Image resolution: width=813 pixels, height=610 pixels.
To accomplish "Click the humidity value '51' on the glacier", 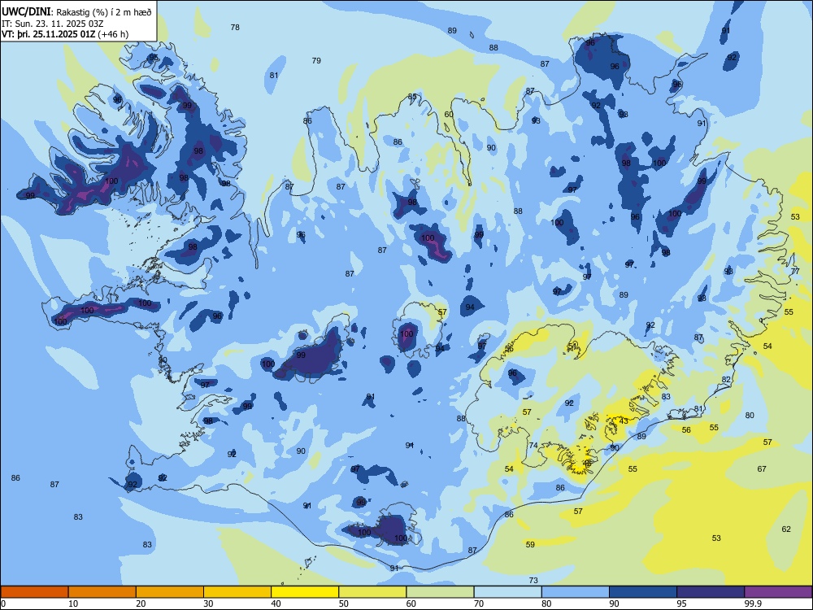I will point(572,345).
